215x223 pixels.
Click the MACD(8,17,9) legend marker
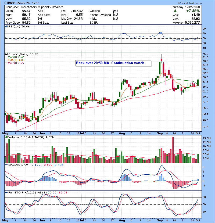6,165
